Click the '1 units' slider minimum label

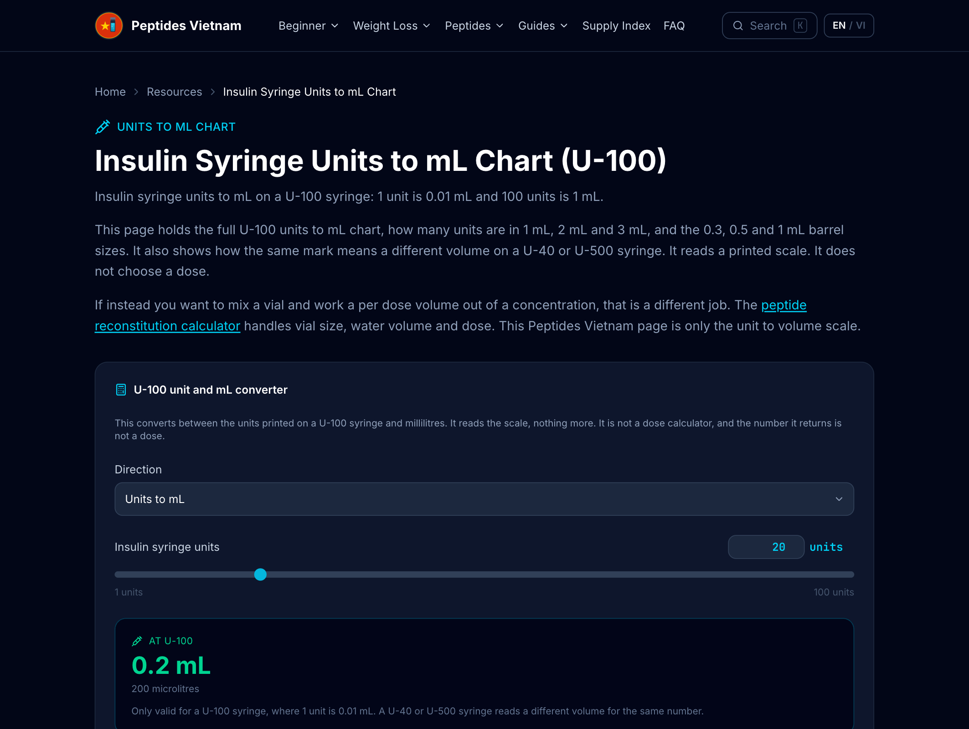[x=129, y=592]
